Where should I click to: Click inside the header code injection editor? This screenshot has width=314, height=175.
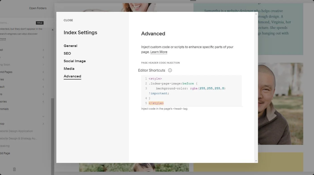[x=191, y=91]
